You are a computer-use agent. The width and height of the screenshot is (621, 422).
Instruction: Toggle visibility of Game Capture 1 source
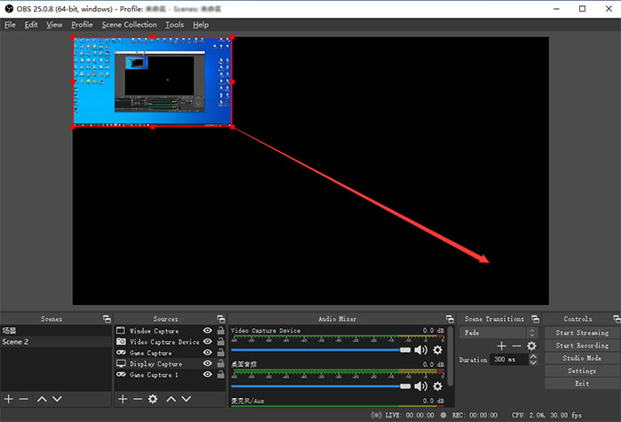pos(208,374)
